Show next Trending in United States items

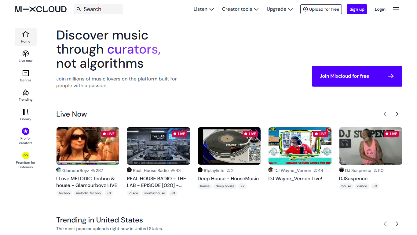(397, 224)
